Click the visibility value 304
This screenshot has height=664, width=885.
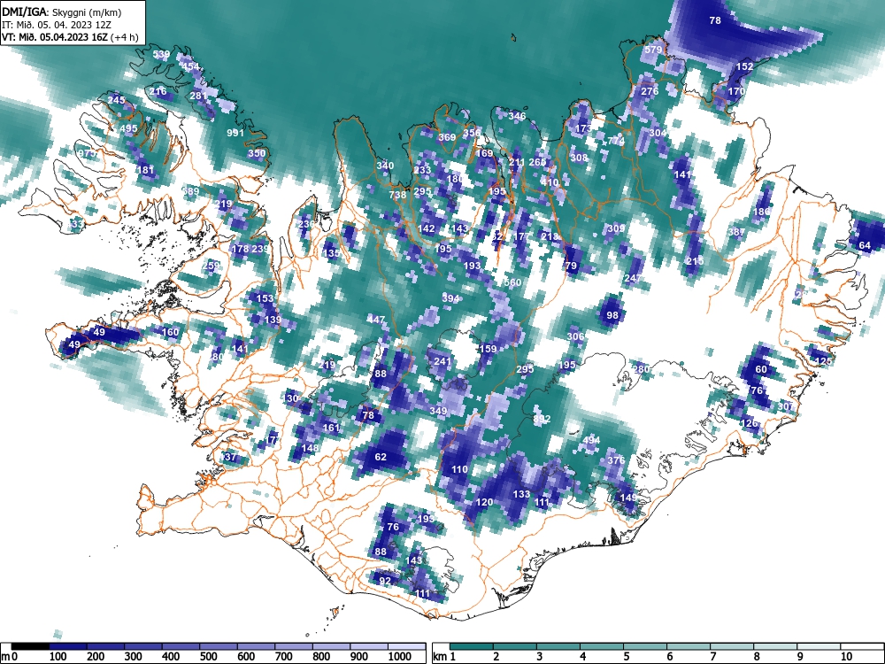(658, 133)
